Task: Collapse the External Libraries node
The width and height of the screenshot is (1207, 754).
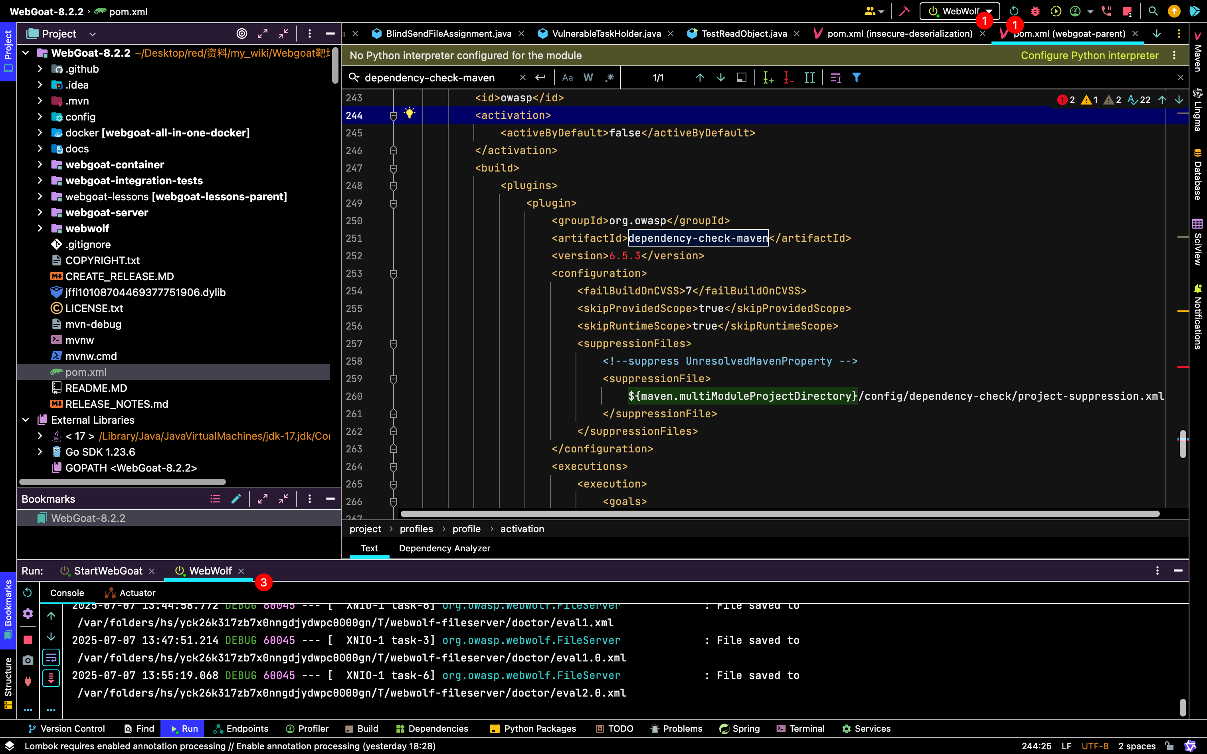Action: tap(26, 420)
